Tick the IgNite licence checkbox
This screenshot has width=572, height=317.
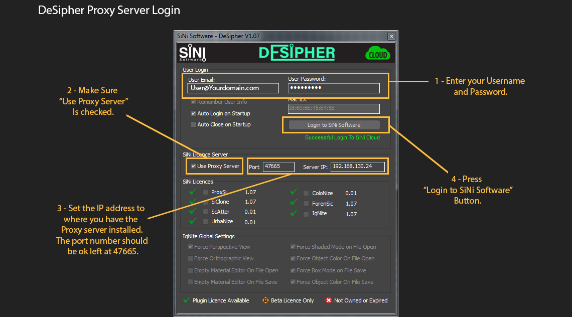click(x=306, y=214)
